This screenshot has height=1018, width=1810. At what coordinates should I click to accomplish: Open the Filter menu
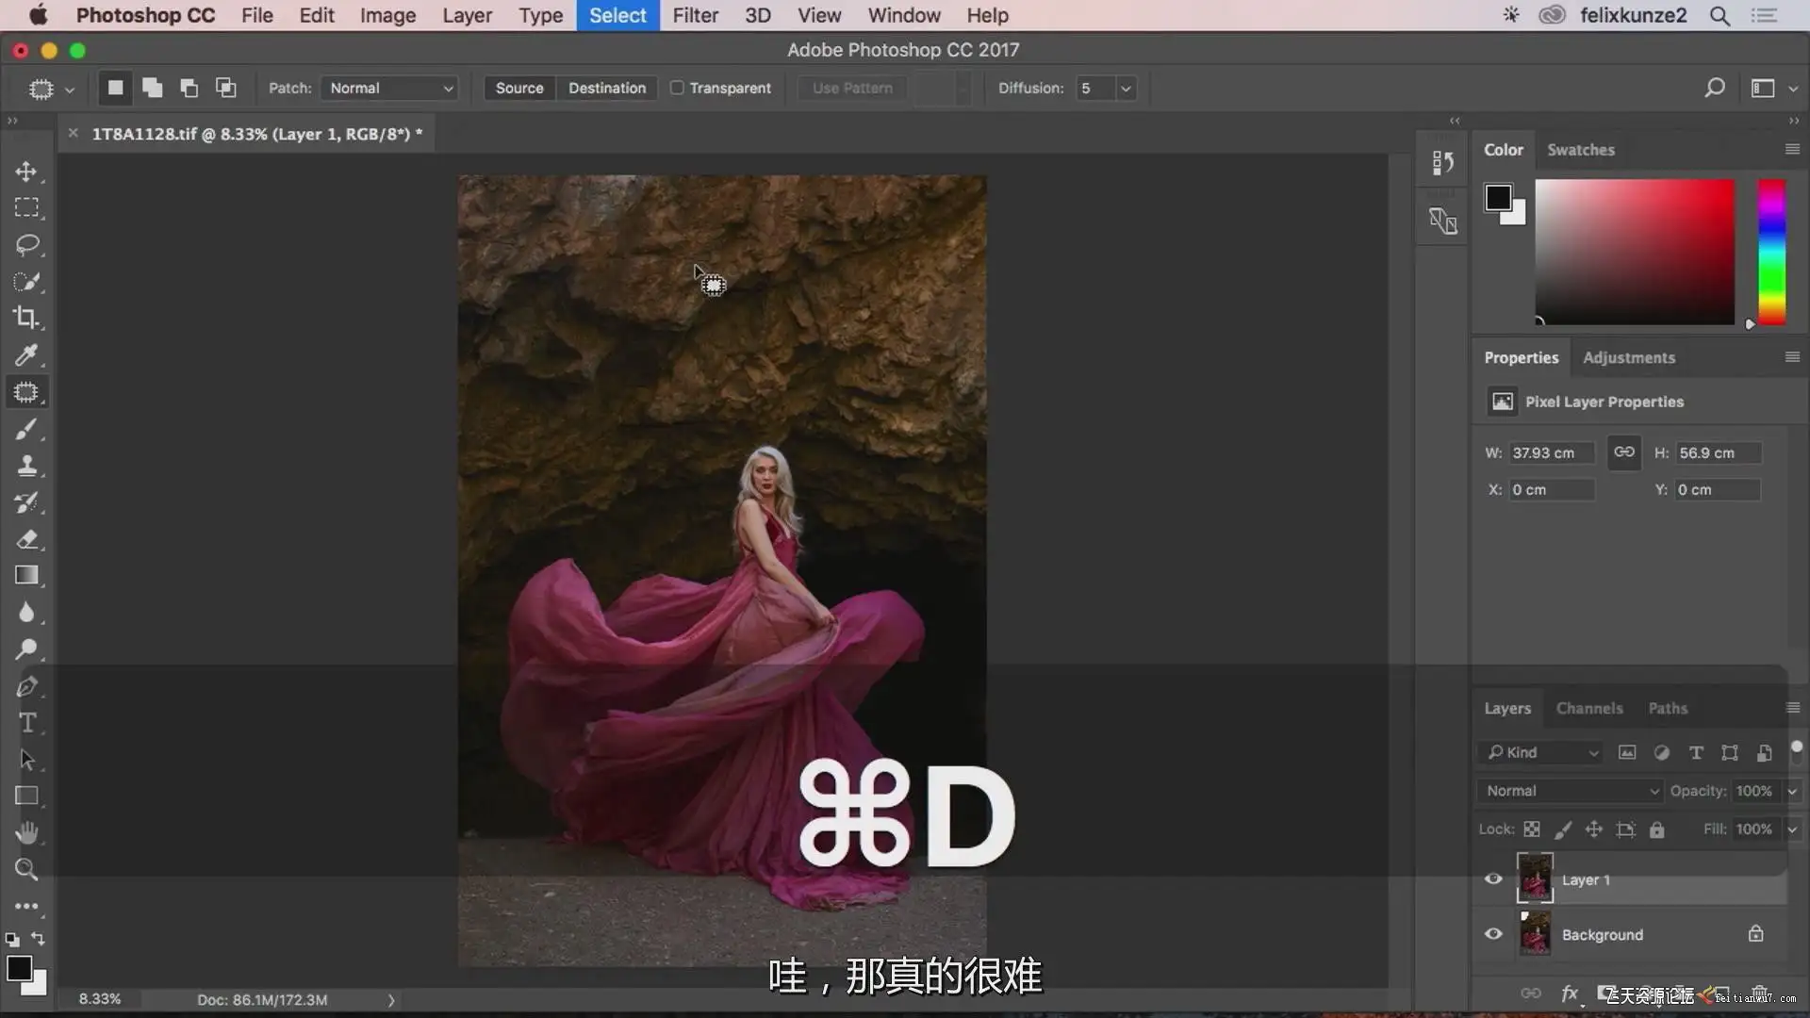click(695, 15)
